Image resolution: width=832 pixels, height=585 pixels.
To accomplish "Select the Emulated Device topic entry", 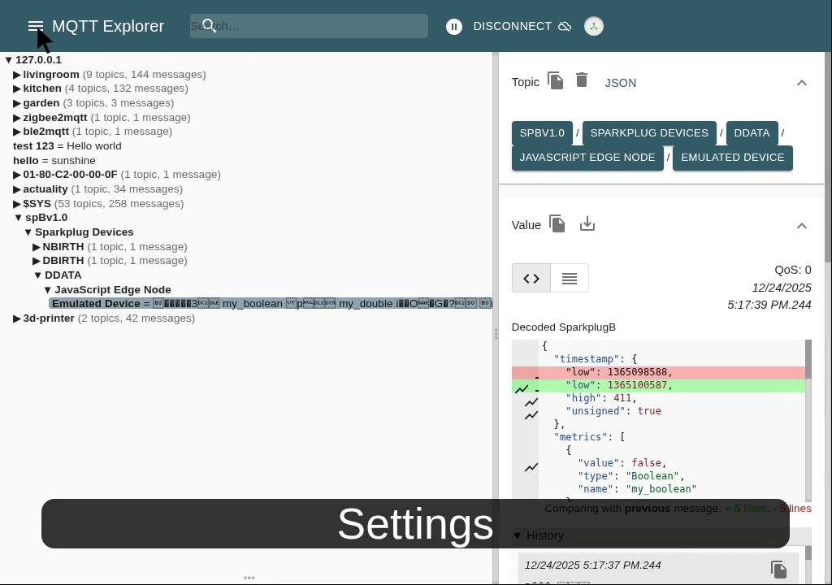I will [96, 304].
